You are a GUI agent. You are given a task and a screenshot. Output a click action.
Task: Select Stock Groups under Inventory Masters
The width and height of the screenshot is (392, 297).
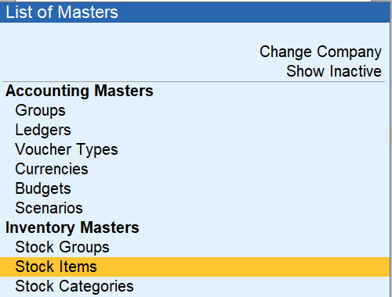(62, 247)
